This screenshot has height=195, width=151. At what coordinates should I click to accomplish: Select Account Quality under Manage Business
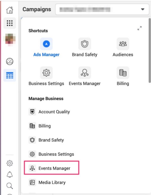pyautogui.click(x=49, y=112)
